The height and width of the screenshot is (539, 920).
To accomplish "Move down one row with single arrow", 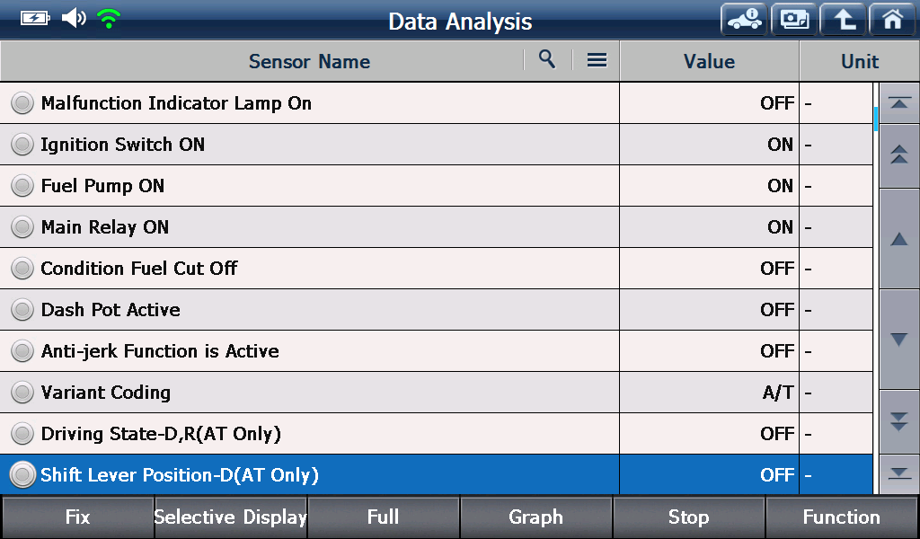I will 898,339.
